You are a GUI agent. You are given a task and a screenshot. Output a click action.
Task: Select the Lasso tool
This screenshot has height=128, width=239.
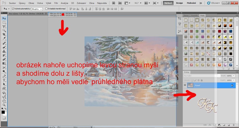(4, 26)
